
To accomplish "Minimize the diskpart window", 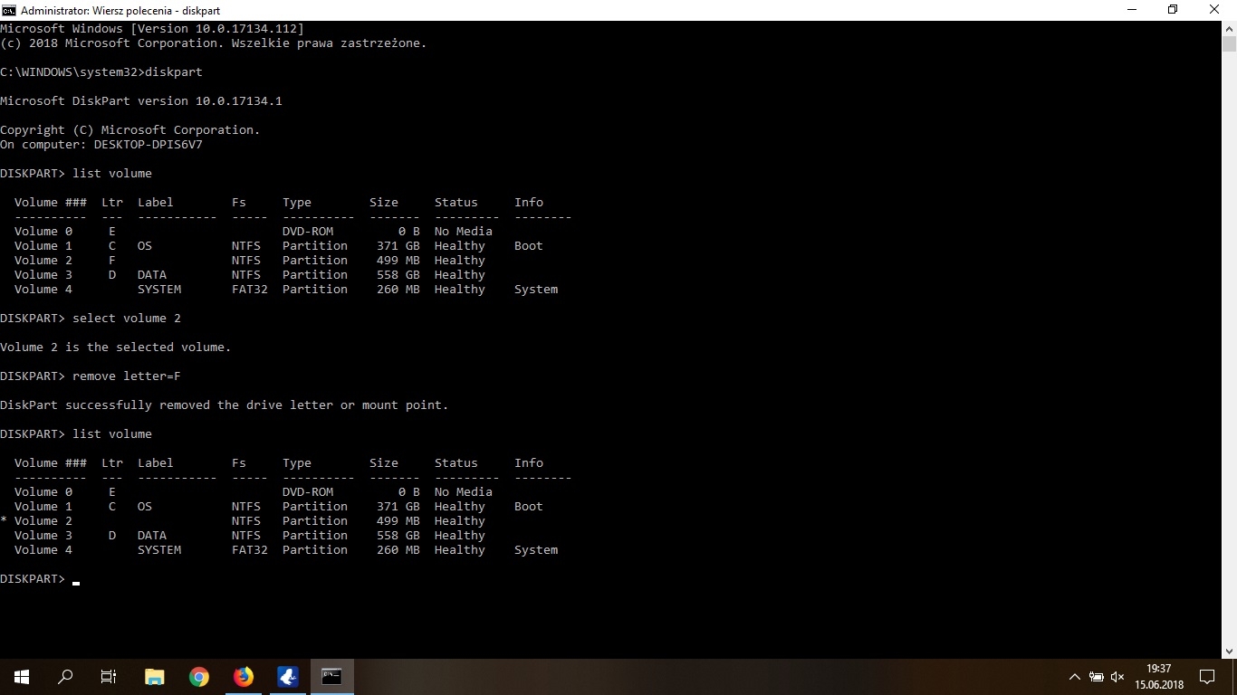I will point(1132,10).
